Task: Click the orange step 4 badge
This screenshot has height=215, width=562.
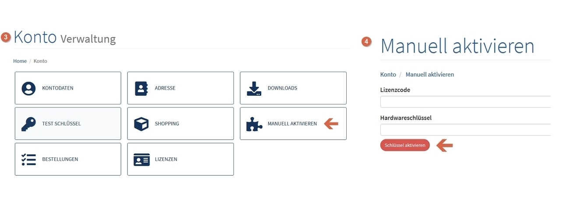Action: [x=367, y=42]
